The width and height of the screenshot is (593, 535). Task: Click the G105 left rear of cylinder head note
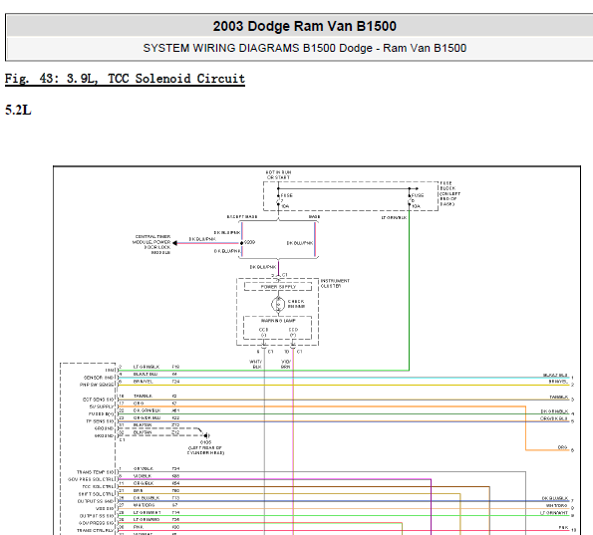pyautogui.click(x=205, y=447)
